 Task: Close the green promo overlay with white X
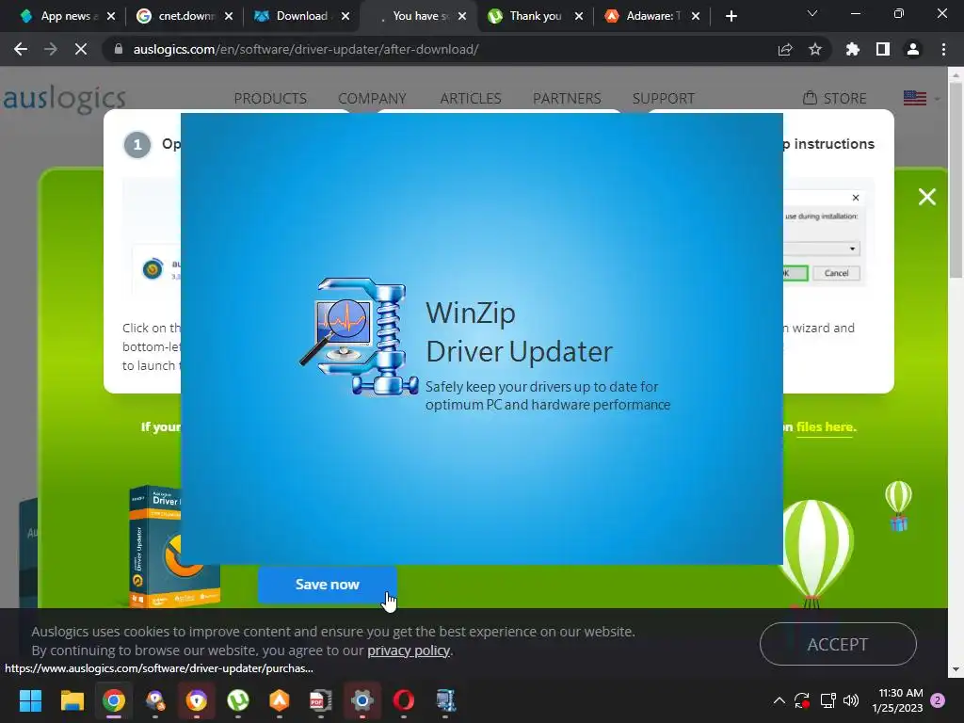click(x=926, y=197)
